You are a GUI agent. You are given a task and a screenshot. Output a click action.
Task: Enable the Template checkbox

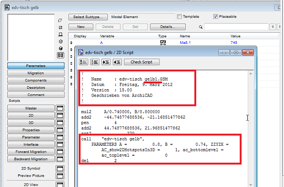pyautogui.click(x=179, y=17)
